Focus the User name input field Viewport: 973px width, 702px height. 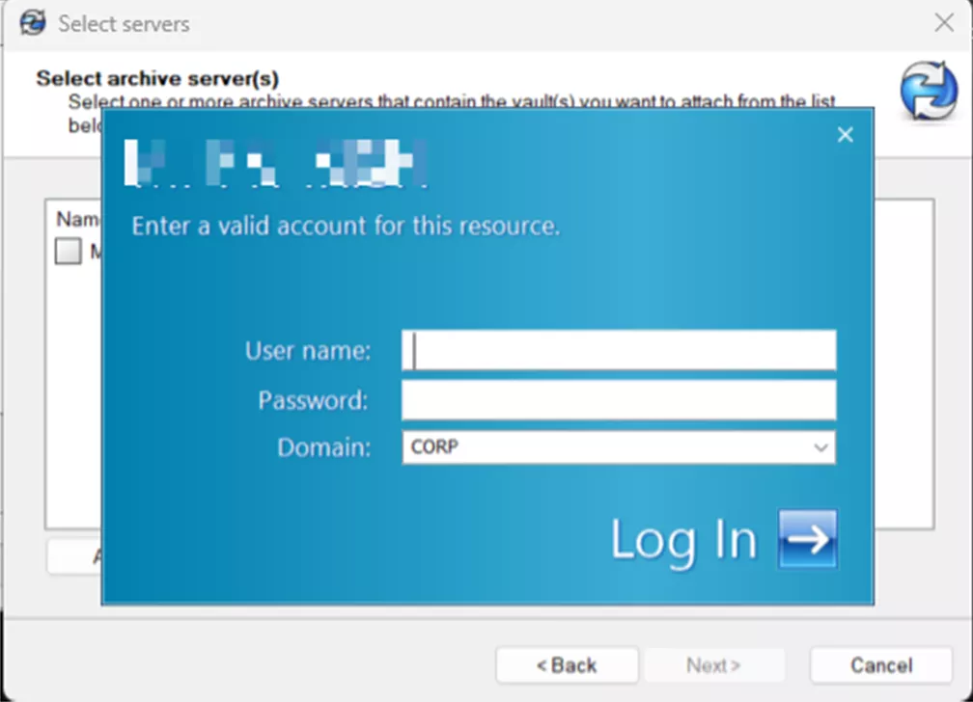click(x=619, y=350)
